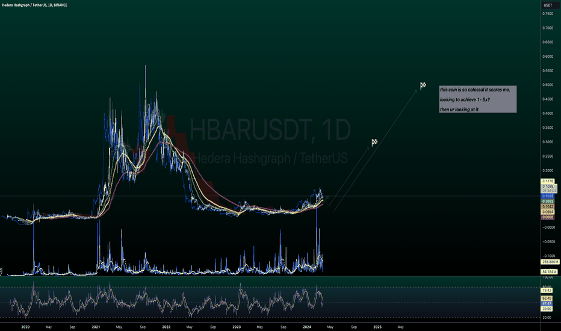Click the purple 0.0808 indicator label
Image resolution: width=561 pixels, height=331 pixels.
(x=548, y=217)
